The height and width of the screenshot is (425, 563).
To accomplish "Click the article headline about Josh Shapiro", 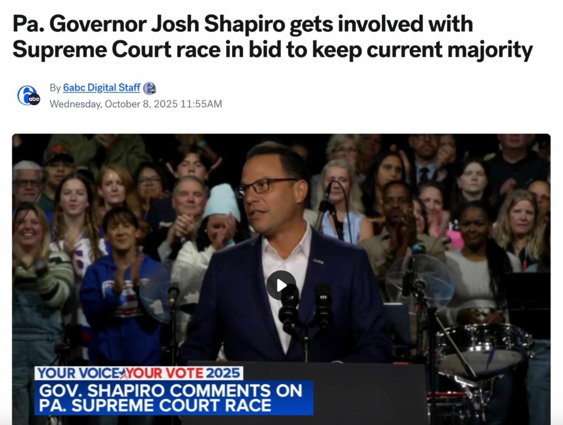I will click(273, 37).
